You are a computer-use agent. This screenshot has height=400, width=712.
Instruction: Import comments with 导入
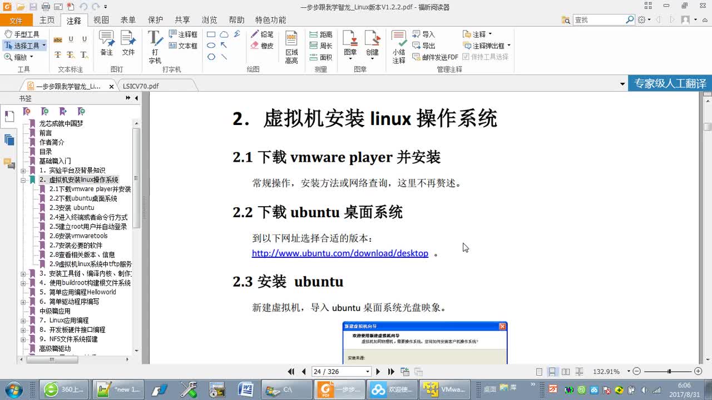click(424, 34)
